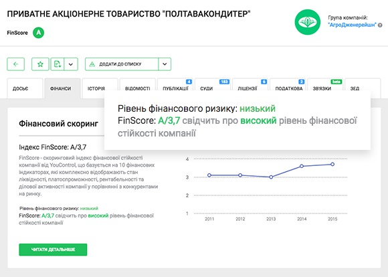Image resolution: width=388 pixels, height=277 pixels.
Task: Click the green FinScore A badge
Action: (x=38, y=33)
